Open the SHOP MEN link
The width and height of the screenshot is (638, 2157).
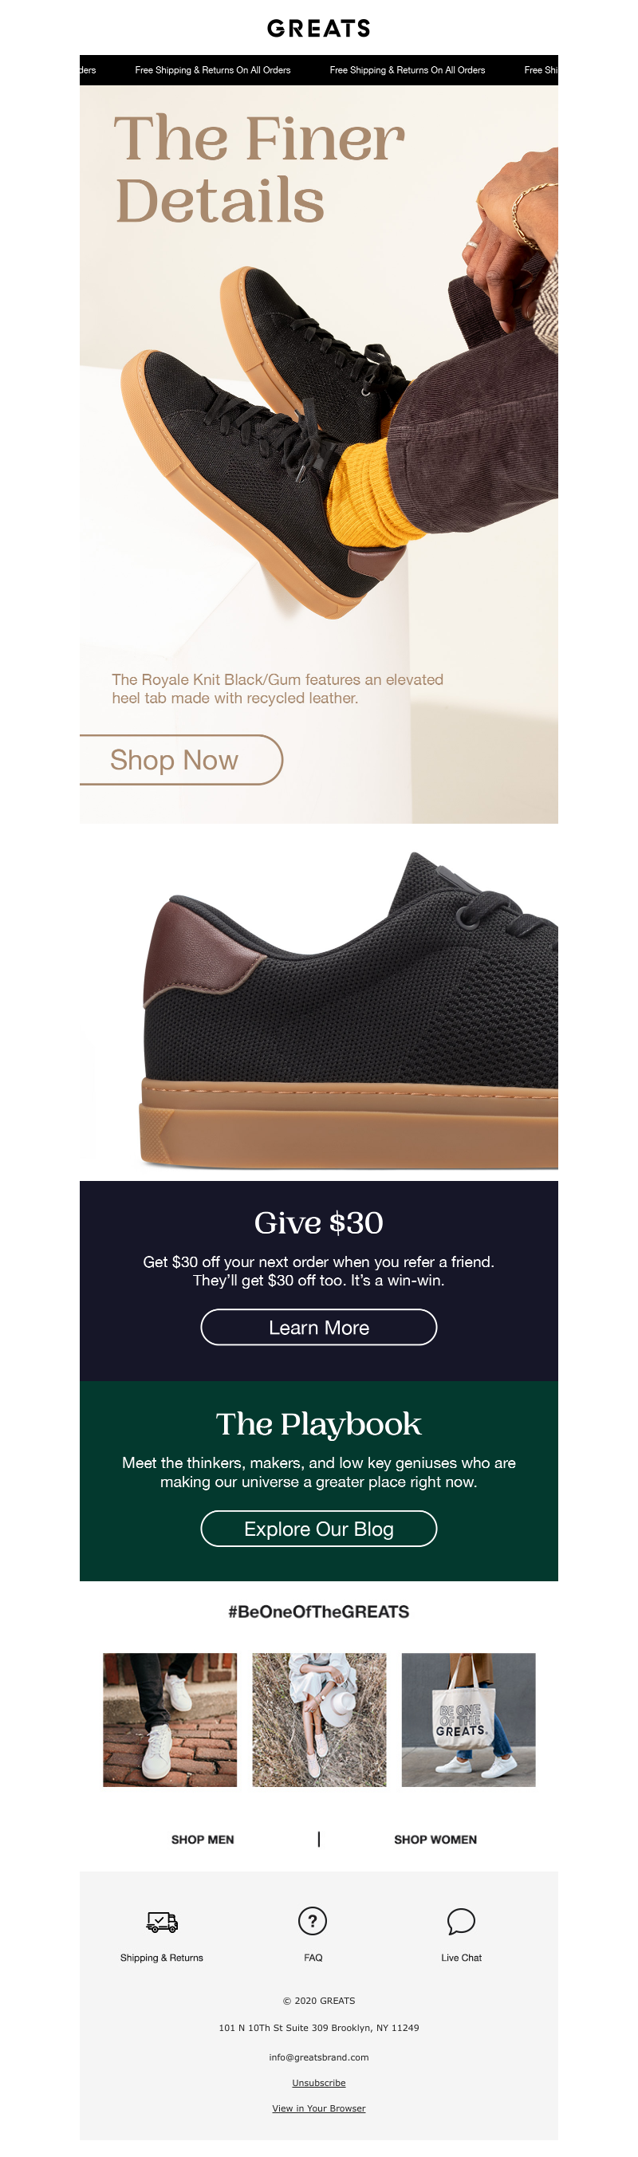pyautogui.click(x=203, y=1839)
